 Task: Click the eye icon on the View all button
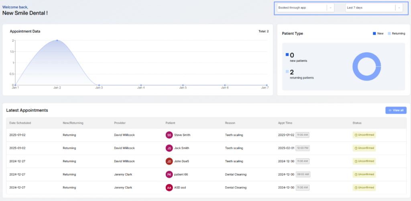390,110
